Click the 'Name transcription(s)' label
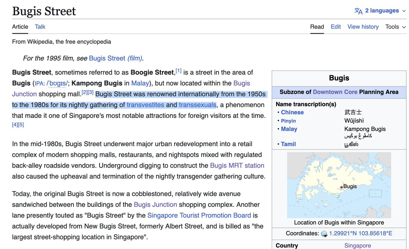Viewport: 409px width, 249px height. coord(306,104)
